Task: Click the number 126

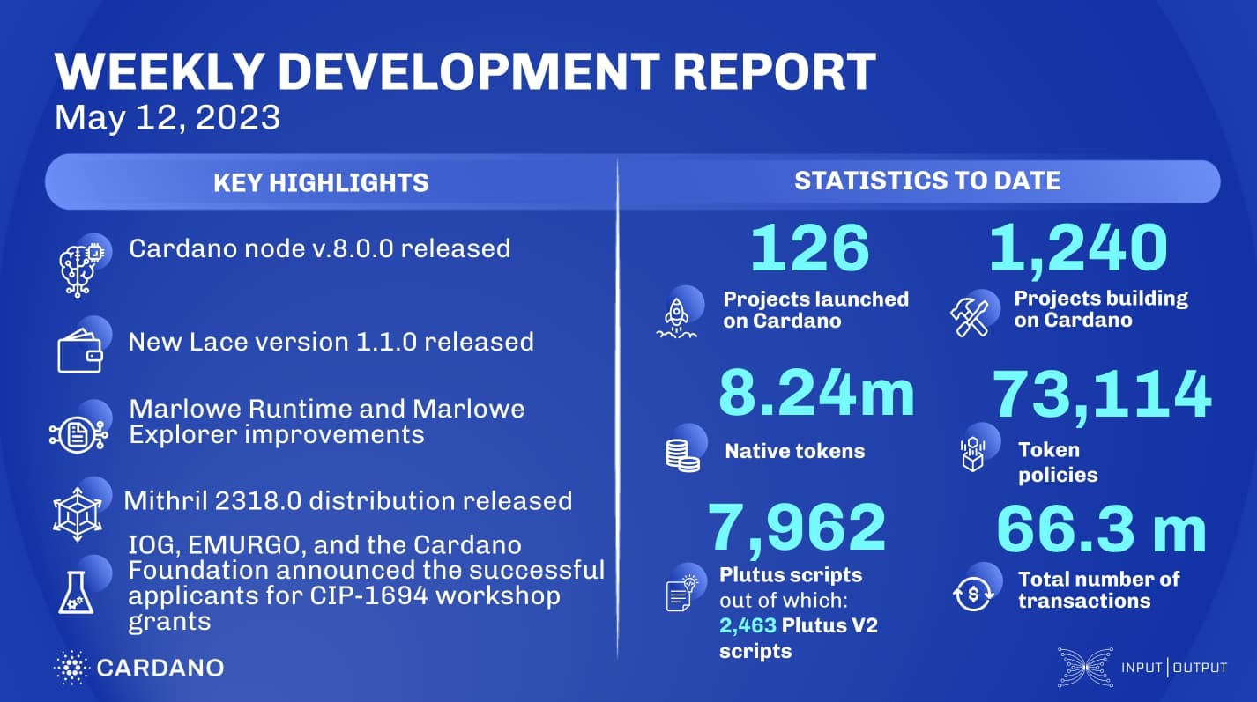Action: click(810, 248)
